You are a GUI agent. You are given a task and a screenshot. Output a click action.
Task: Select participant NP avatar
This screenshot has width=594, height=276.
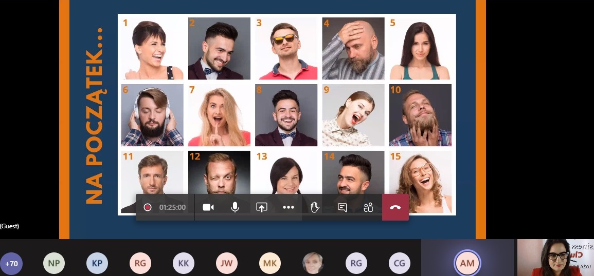click(x=54, y=264)
